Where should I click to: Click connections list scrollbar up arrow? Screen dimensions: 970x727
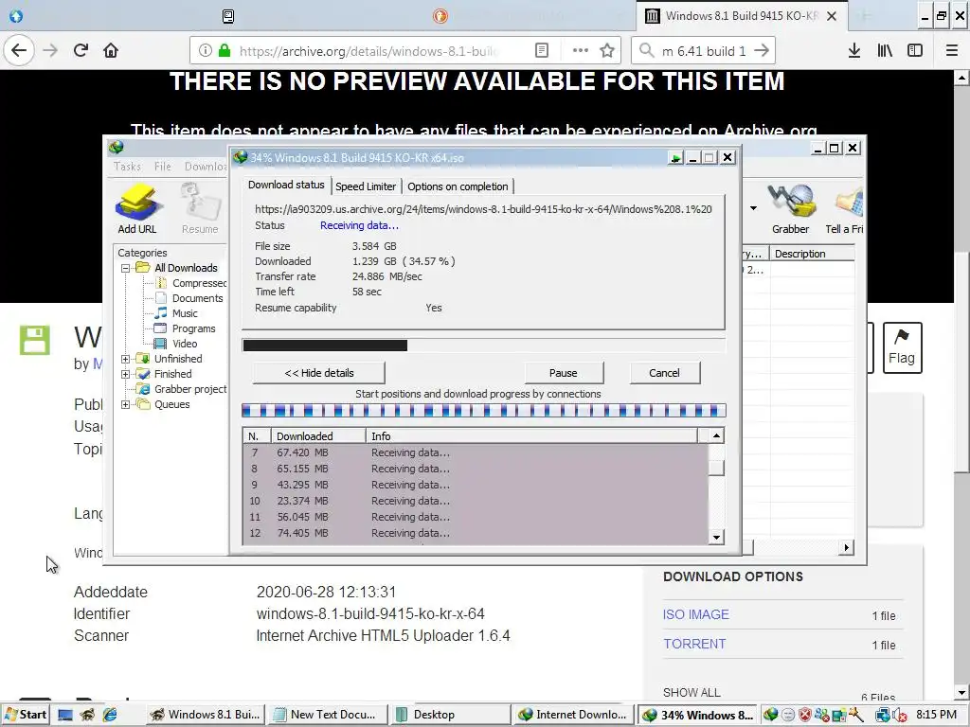click(x=716, y=435)
